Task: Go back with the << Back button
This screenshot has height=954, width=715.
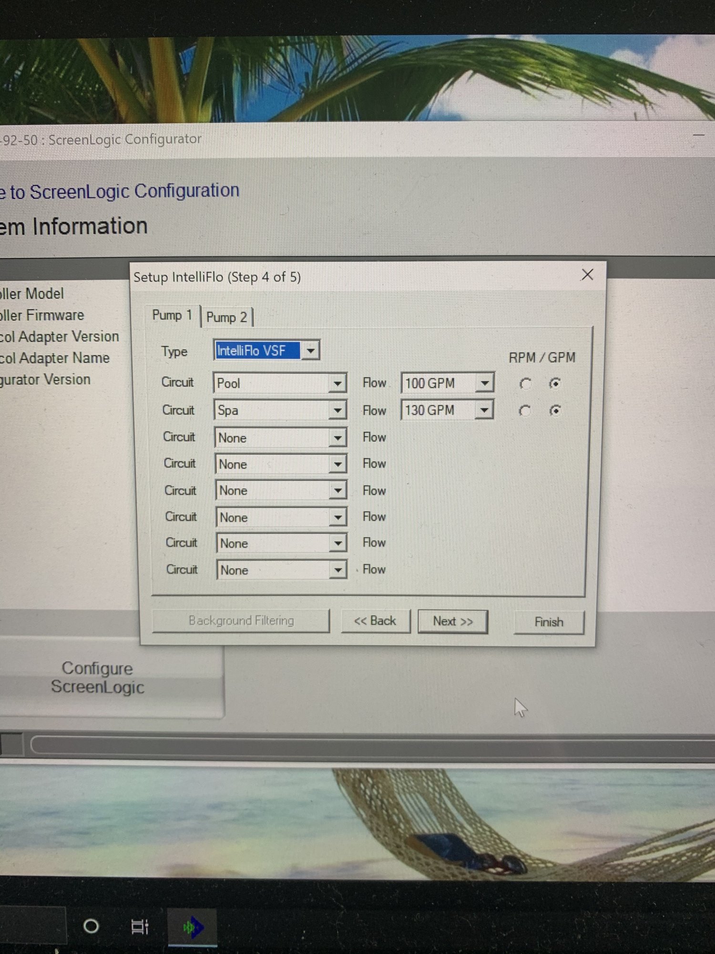Action: click(375, 621)
